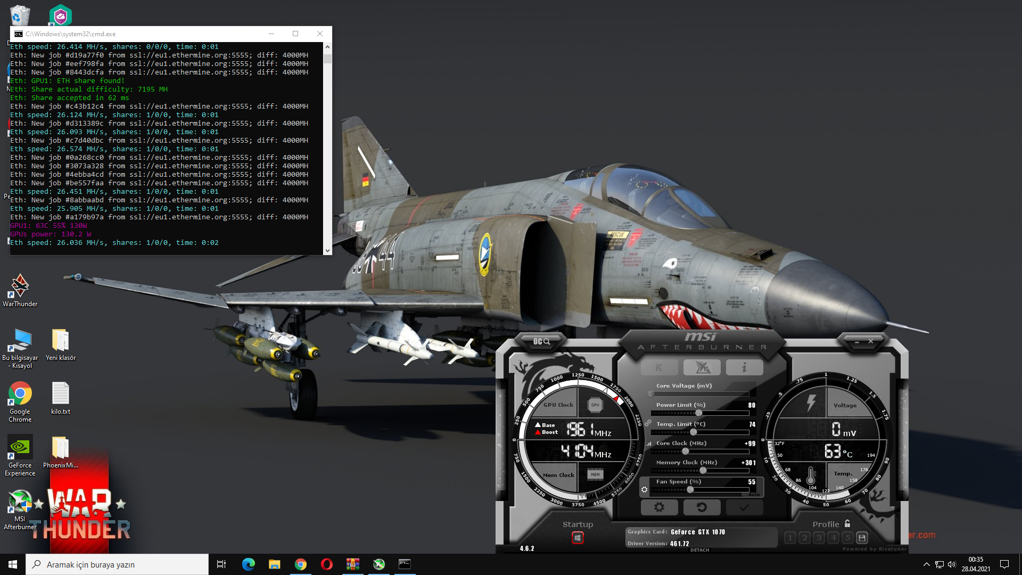Click the Kombustor K button

659,367
